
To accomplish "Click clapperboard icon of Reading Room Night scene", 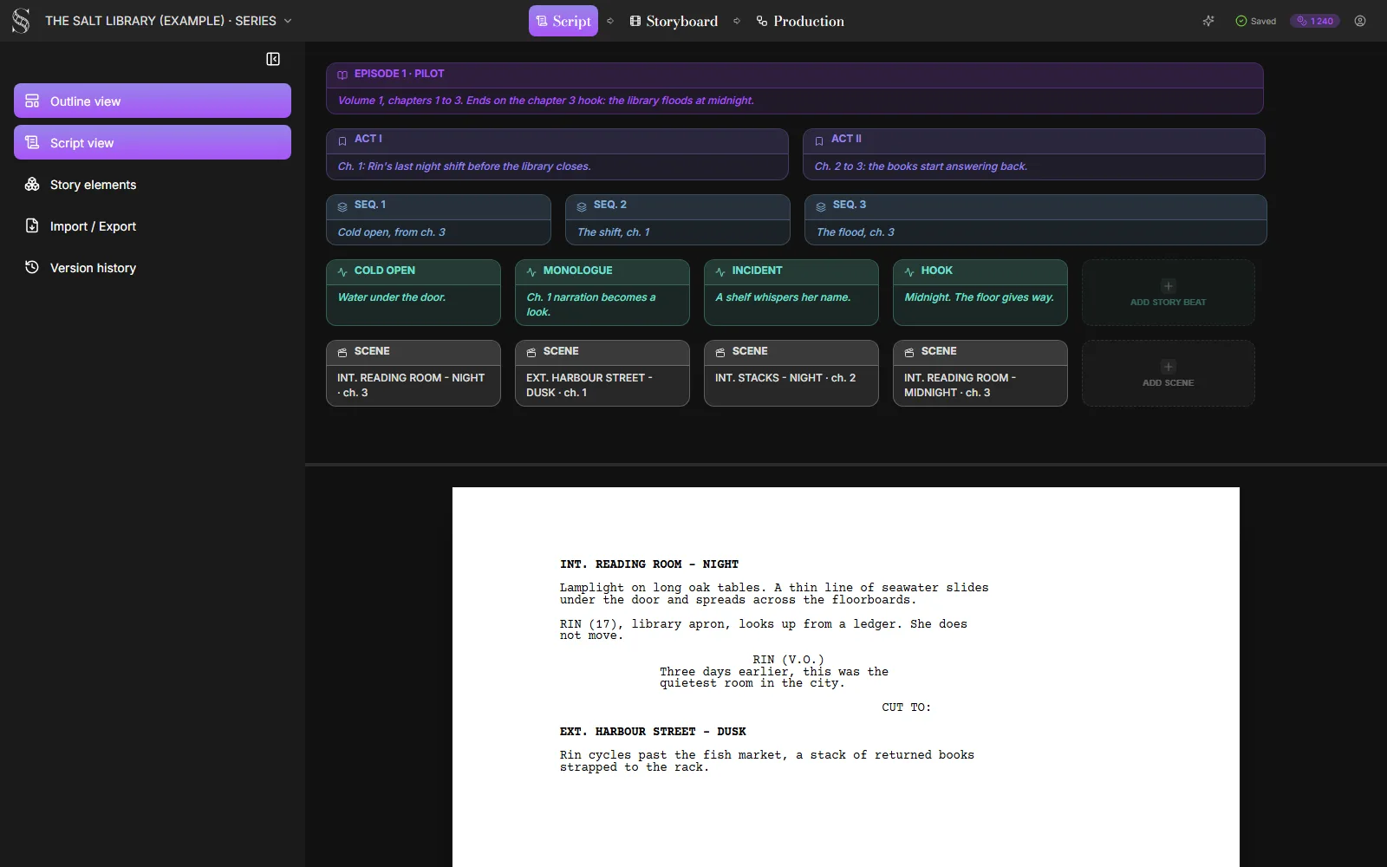I will point(342,352).
